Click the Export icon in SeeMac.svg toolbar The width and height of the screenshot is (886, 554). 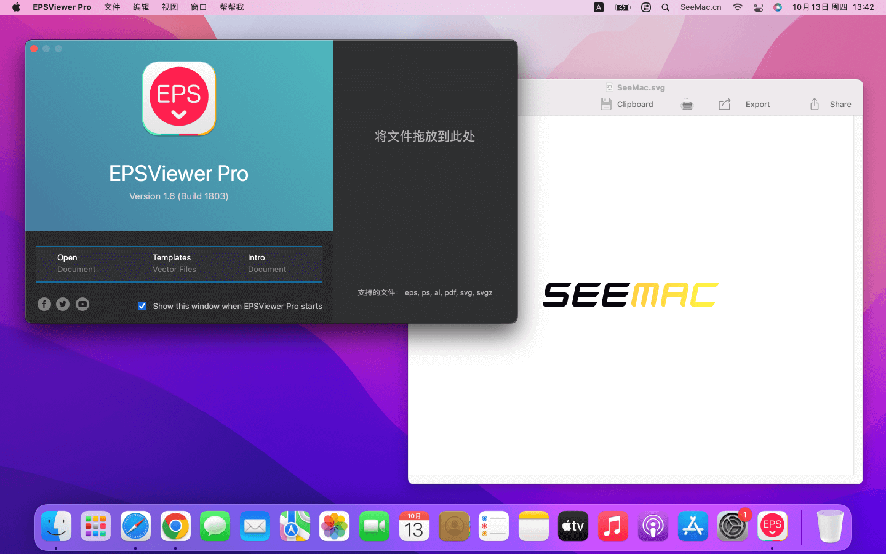(725, 105)
